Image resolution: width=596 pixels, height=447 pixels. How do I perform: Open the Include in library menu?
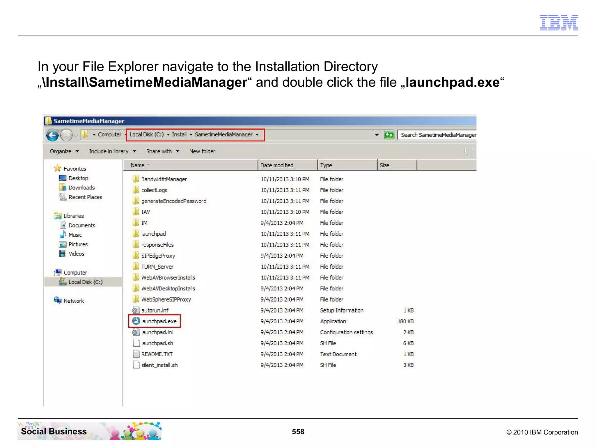point(113,151)
